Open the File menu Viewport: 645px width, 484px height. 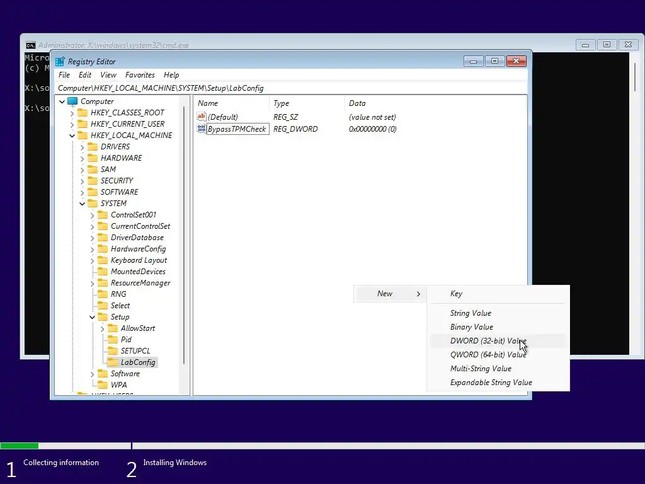(x=64, y=75)
